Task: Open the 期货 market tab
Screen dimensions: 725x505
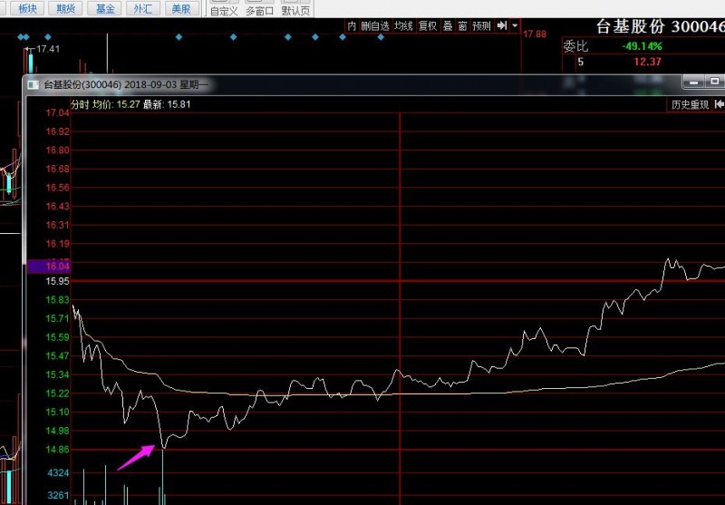Action: coord(65,8)
